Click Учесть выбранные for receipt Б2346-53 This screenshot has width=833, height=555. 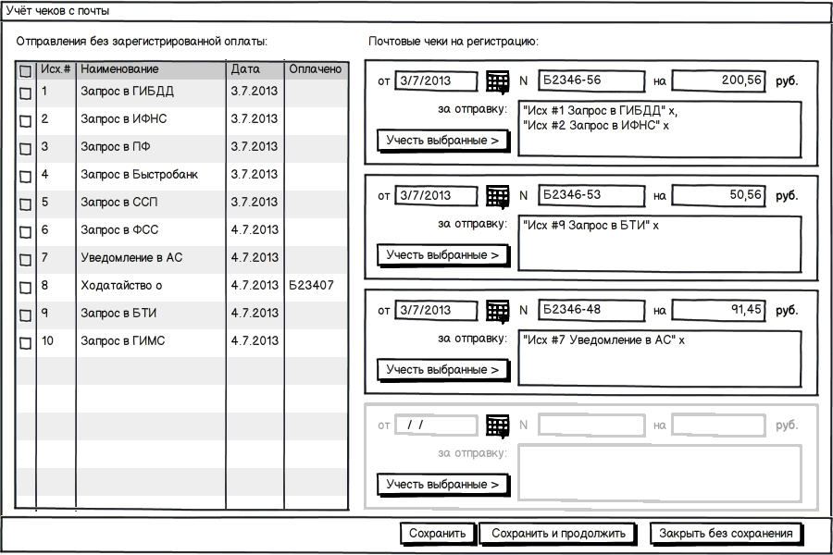[442, 255]
